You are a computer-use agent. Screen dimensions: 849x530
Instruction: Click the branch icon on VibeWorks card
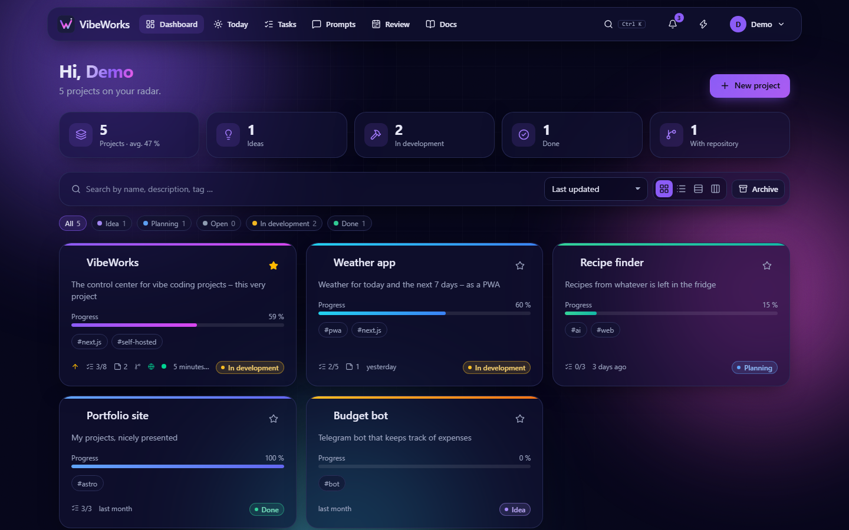point(137,367)
